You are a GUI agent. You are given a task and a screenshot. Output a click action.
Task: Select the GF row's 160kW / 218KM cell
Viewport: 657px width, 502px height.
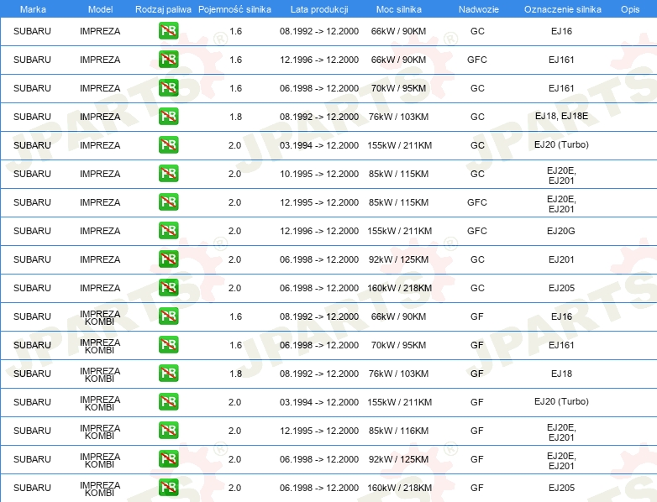click(x=400, y=488)
